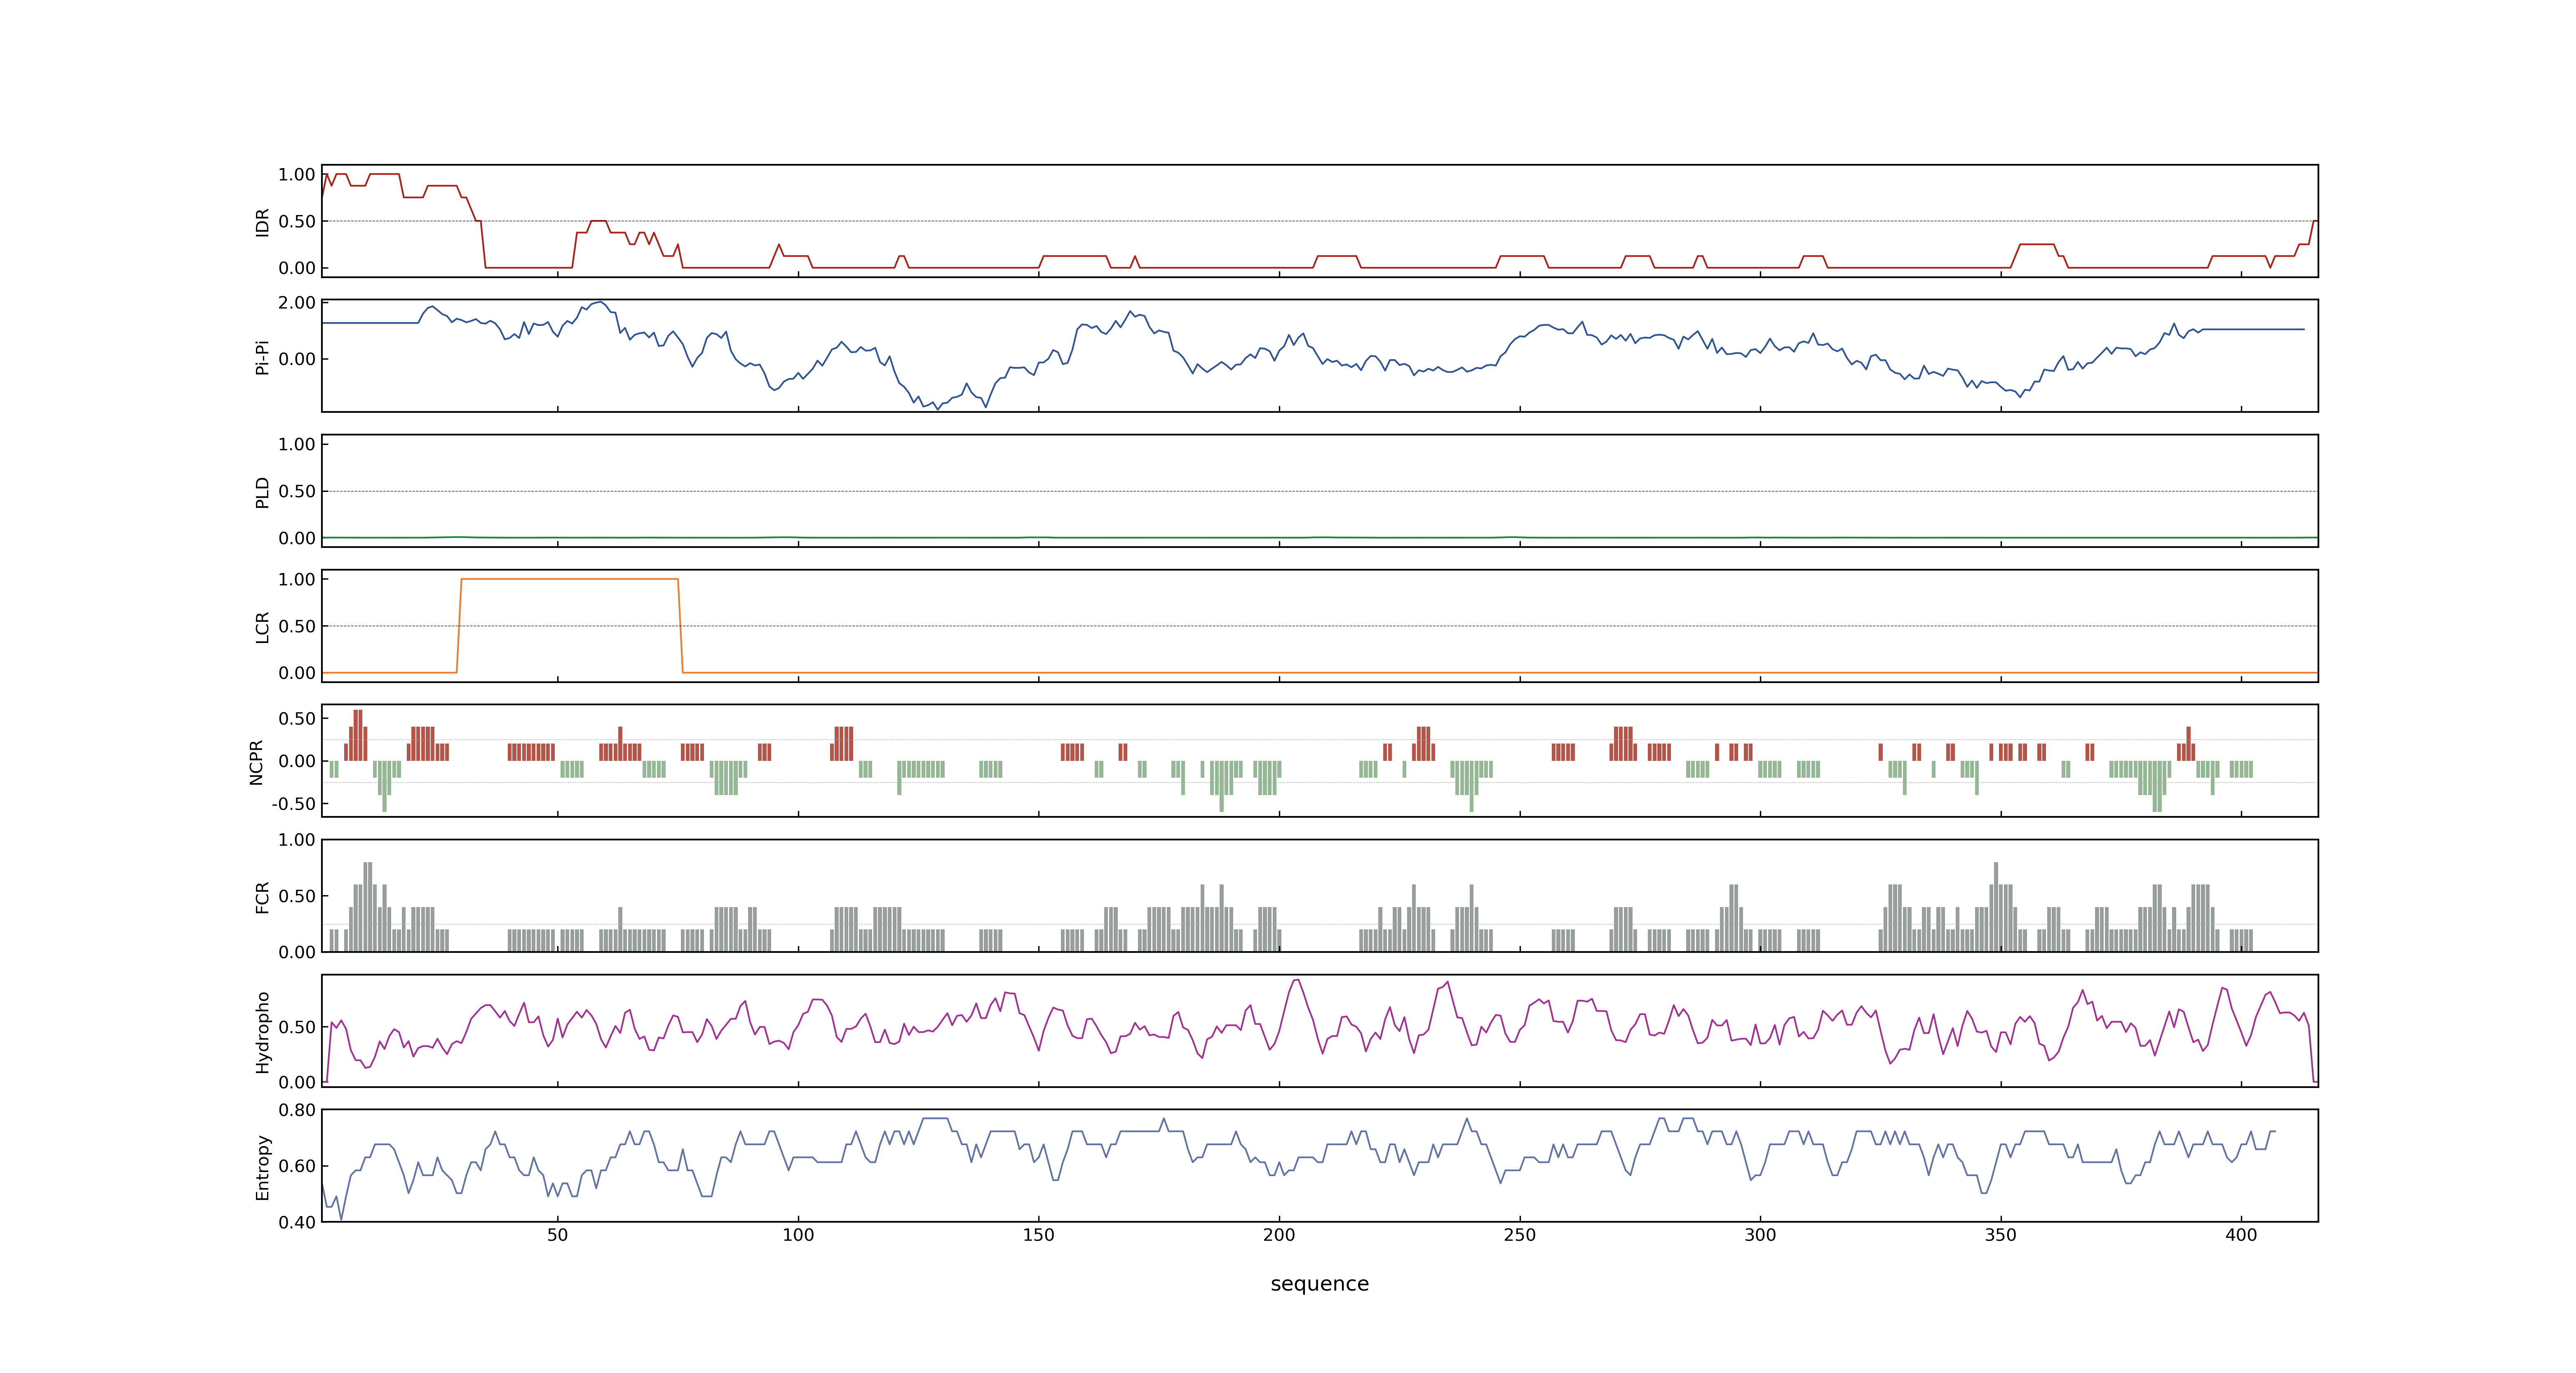This screenshot has height=1373, width=2576.
Task: Click the LCR y-axis label
Action: 262,627
